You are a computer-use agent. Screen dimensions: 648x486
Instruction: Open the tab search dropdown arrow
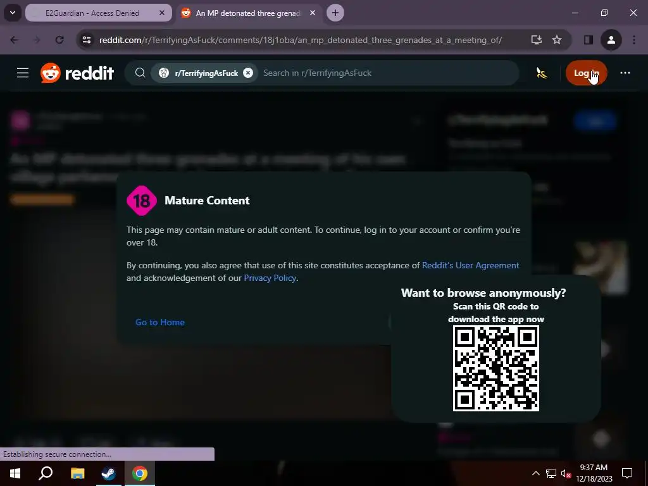point(13,13)
